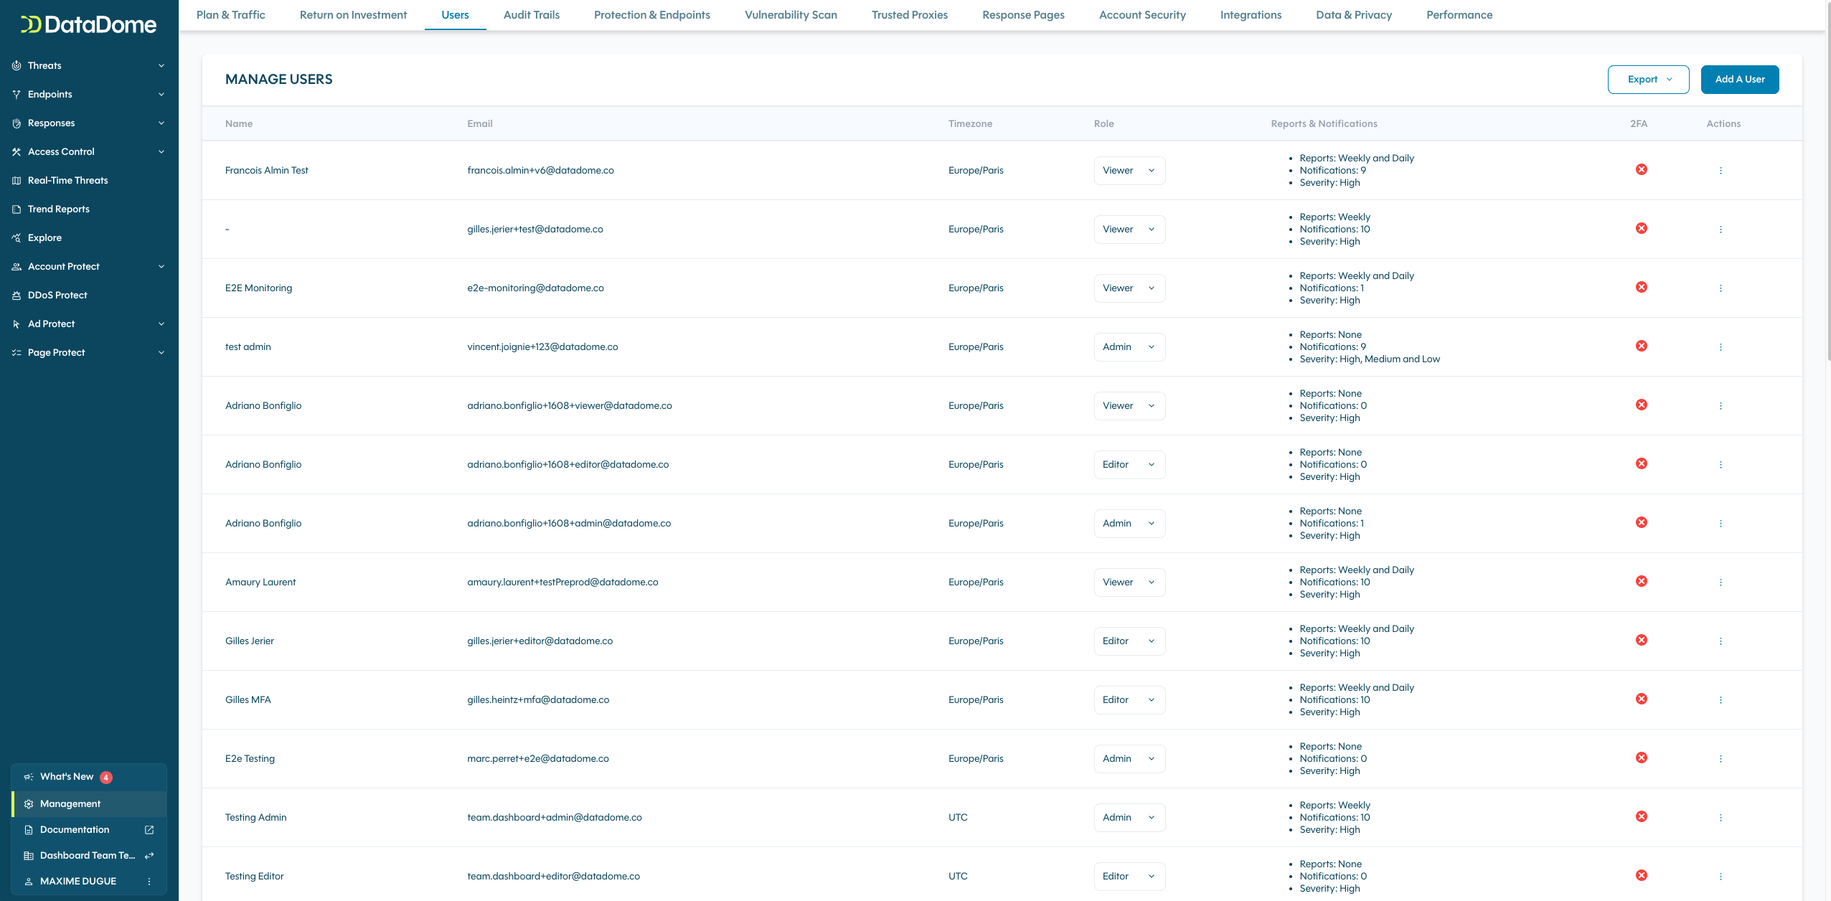Switch to Plan & Traffic tab

pyautogui.click(x=230, y=15)
